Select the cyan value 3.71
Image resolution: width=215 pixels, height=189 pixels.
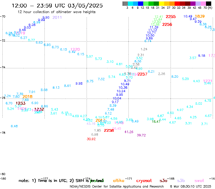coord(204,124)
